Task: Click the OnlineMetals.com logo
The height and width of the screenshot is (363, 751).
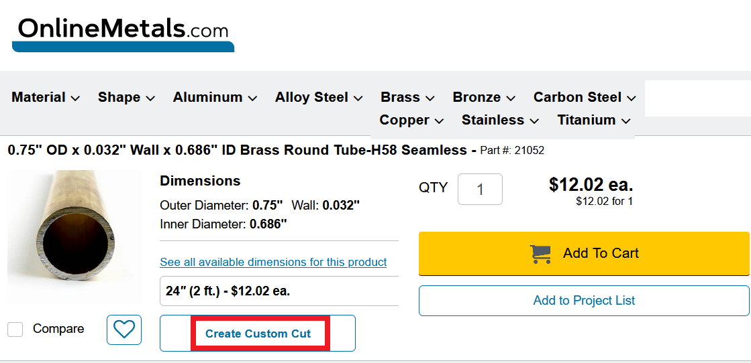Action: coord(123,33)
